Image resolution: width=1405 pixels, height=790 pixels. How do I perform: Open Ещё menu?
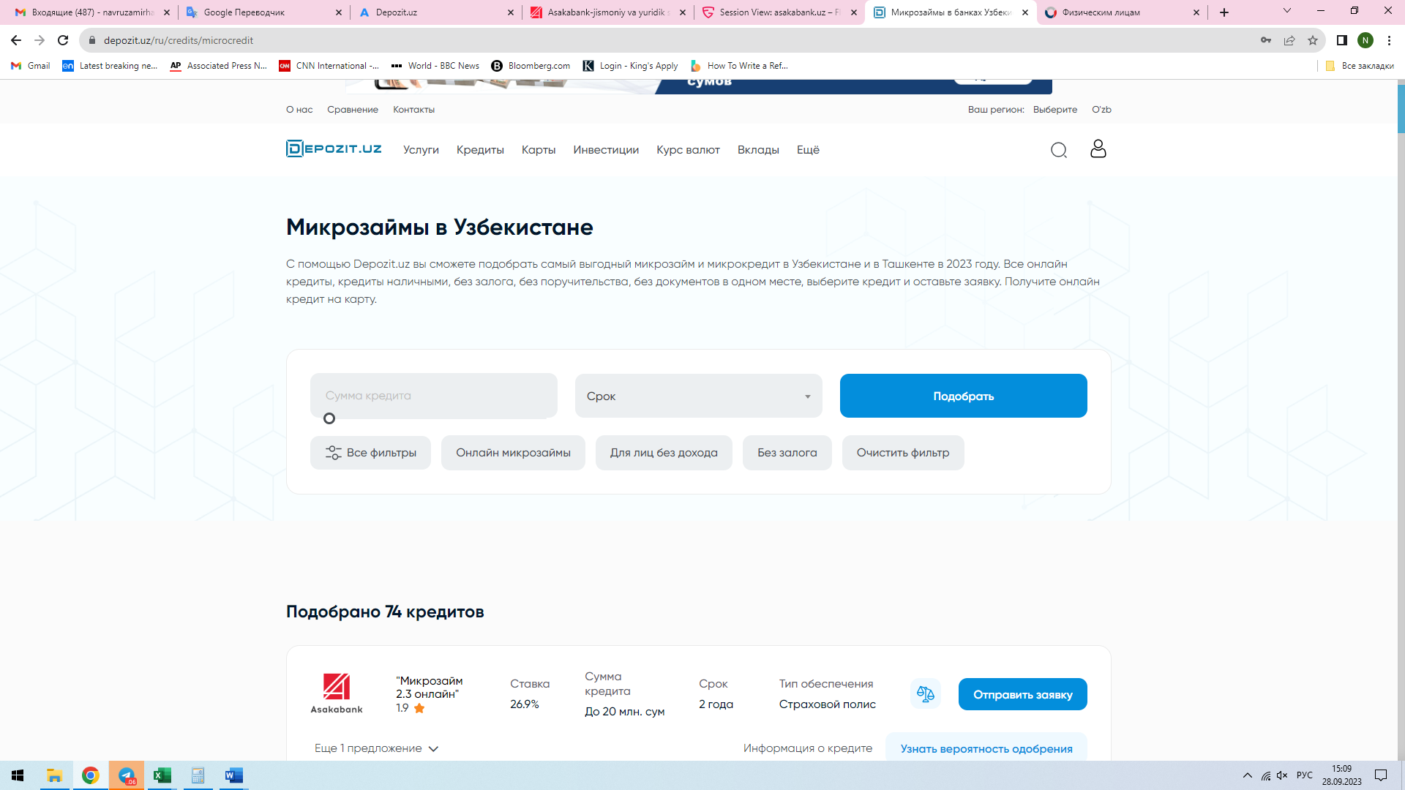[808, 150]
